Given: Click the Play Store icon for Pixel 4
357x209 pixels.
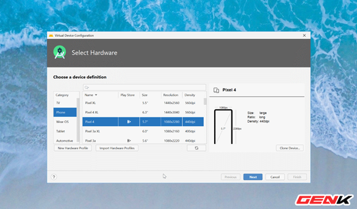Looking at the screenshot, I should tap(129, 122).
